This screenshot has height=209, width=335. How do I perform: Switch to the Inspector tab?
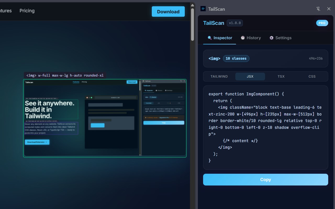pyautogui.click(x=220, y=38)
